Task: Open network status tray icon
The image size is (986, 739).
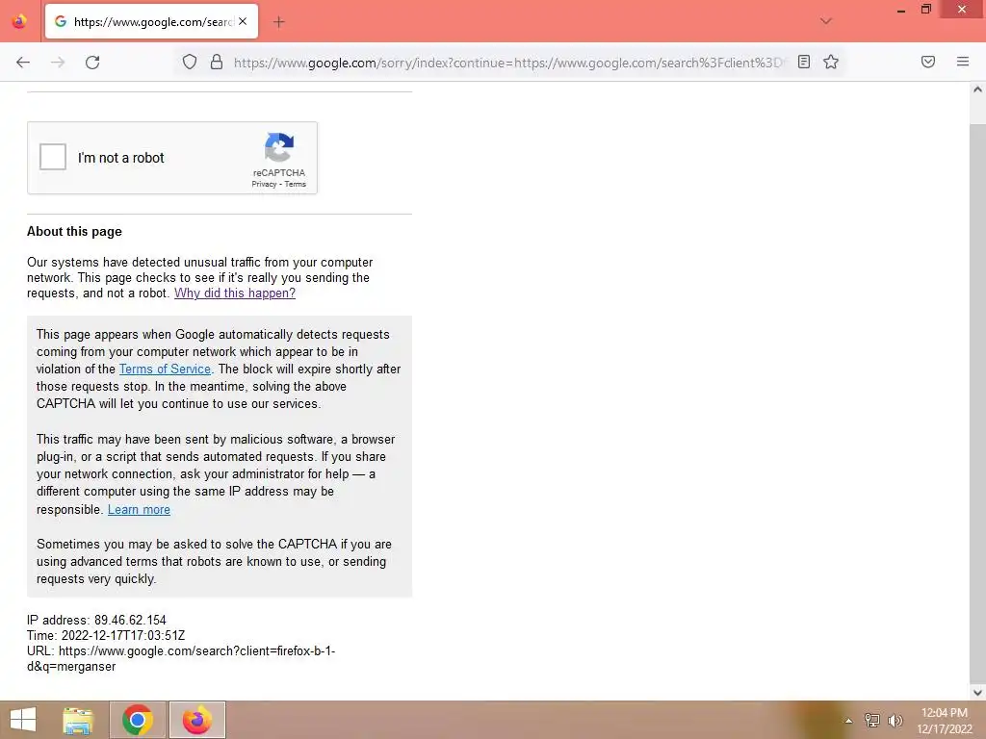Action: [872, 721]
